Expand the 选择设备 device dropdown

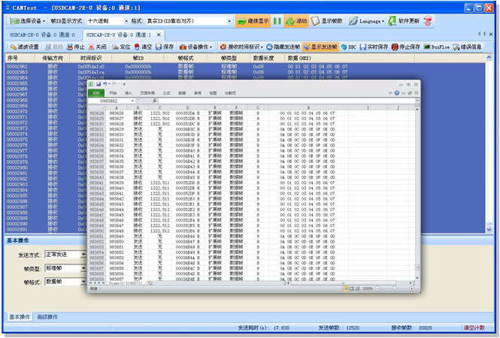(29, 21)
